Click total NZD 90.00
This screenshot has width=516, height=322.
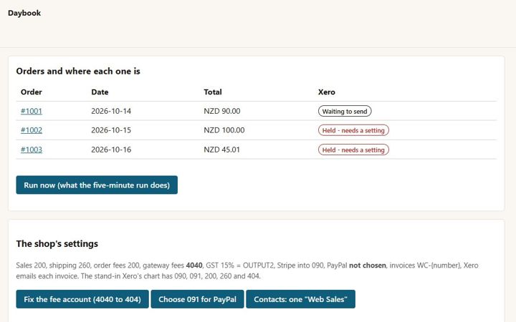coord(222,111)
